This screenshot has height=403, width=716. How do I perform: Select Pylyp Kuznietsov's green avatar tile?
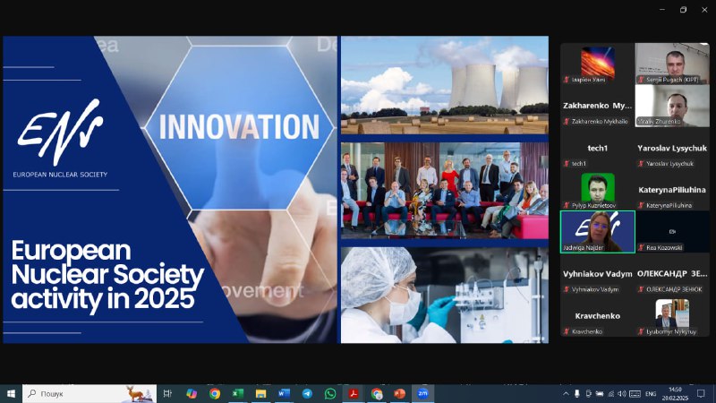tap(598, 190)
